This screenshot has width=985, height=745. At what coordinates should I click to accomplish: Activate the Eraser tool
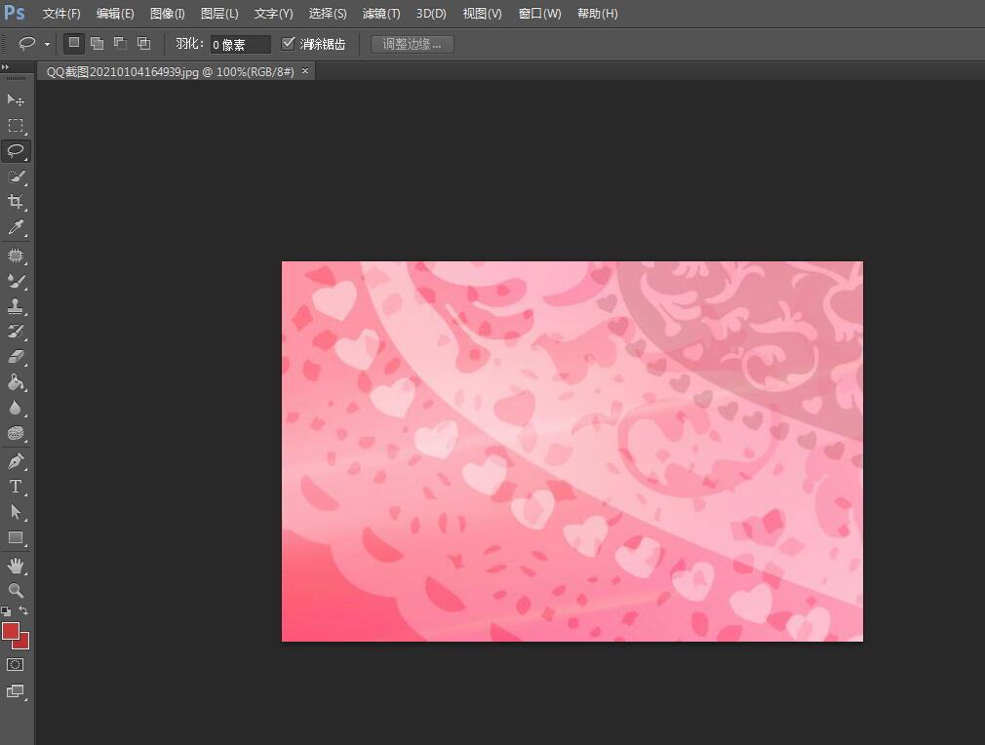tap(16, 357)
